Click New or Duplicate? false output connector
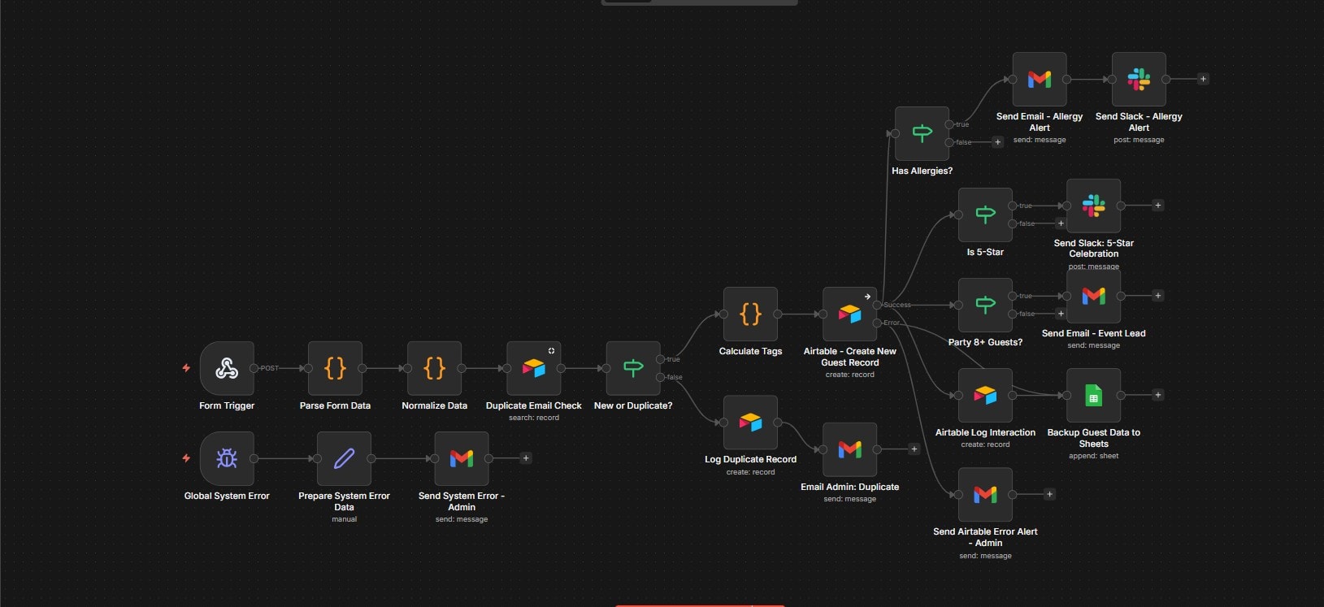The width and height of the screenshot is (1324, 607). coord(661,377)
